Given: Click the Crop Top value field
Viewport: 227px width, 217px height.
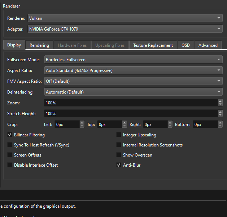Looking at the screenshot, I should click(x=110, y=124).
